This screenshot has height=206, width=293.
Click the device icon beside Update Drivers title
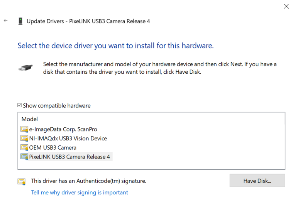[x=20, y=21]
